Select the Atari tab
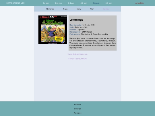Viewport: 155px width, 116px height. tap(92, 9)
